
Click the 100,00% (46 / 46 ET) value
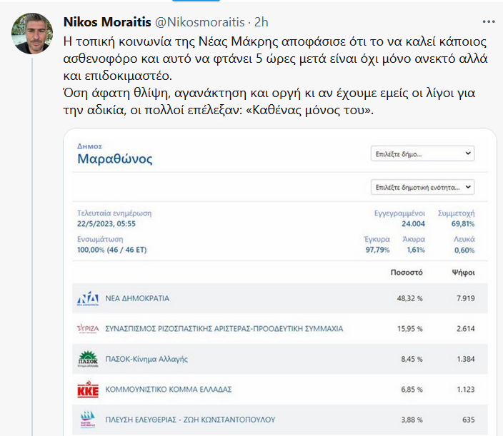pos(111,250)
